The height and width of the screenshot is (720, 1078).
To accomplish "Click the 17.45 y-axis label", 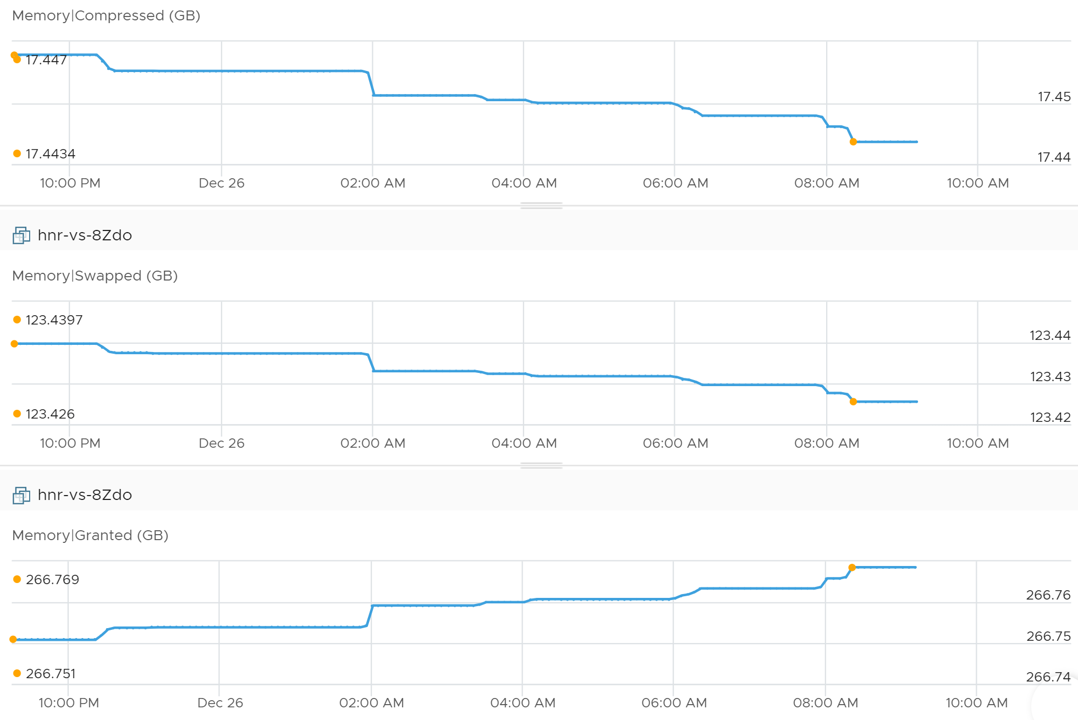I will 1054,97.
